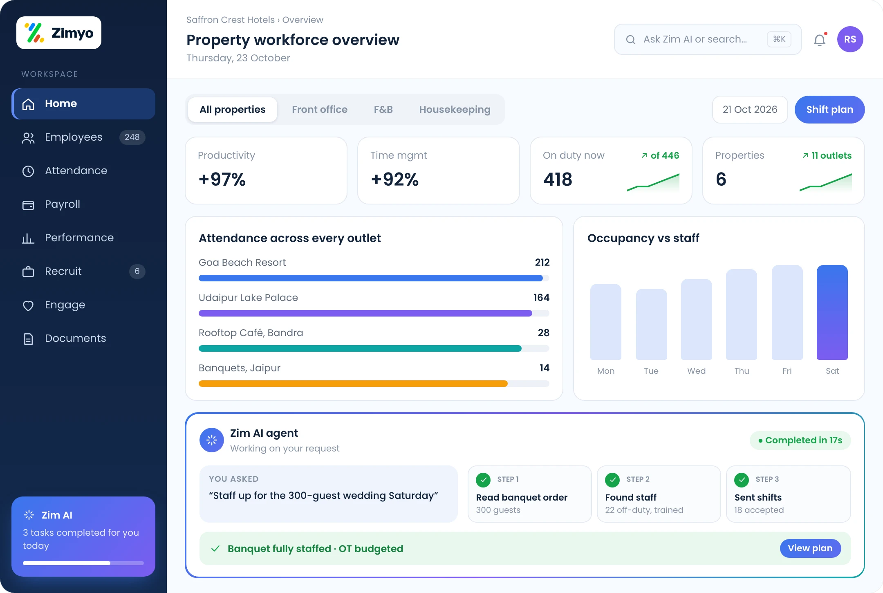Image resolution: width=883 pixels, height=593 pixels.
Task: Click the Overview breadcrumb
Action: (303, 20)
